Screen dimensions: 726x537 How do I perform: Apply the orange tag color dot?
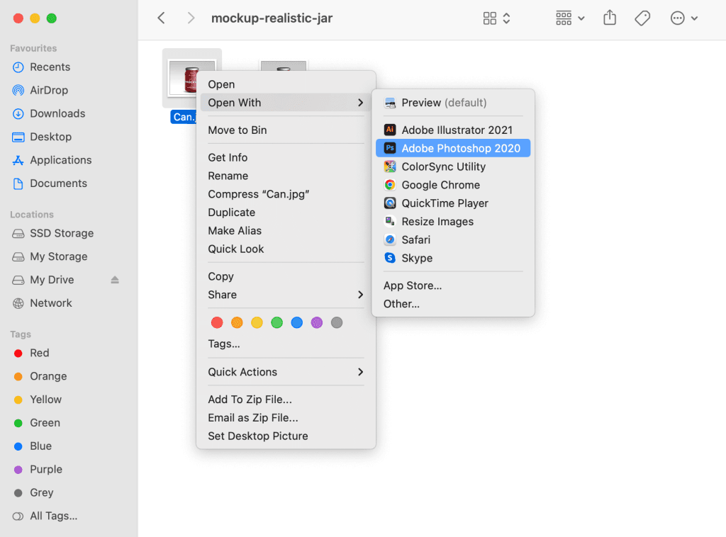(237, 322)
